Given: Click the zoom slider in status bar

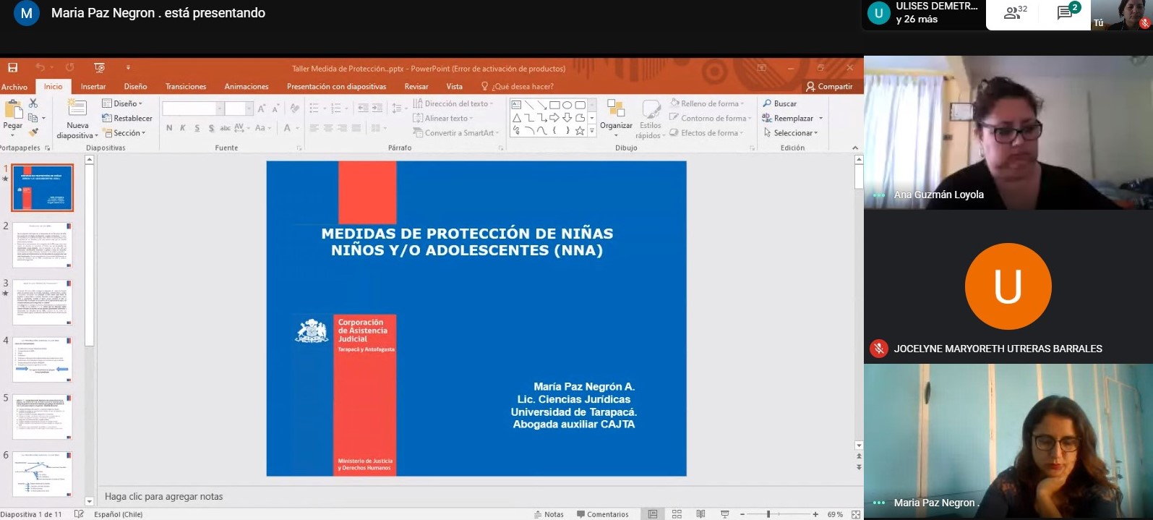Looking at the screenshot, I should [x=768, y=514].
